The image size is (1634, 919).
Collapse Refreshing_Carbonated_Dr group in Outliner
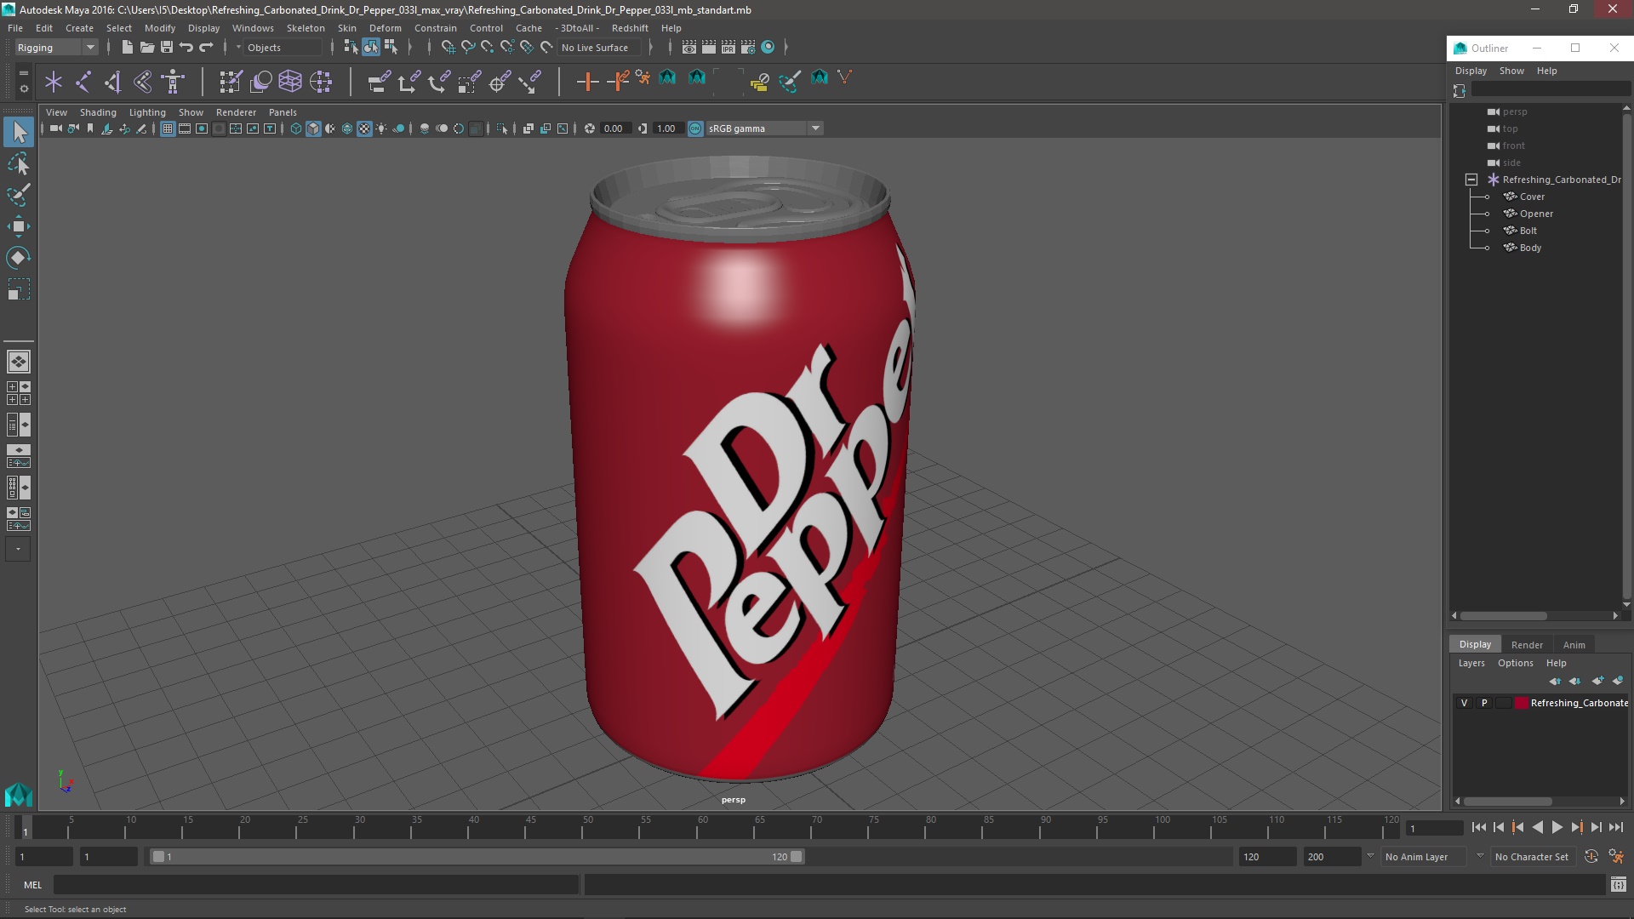point(1471,180)
